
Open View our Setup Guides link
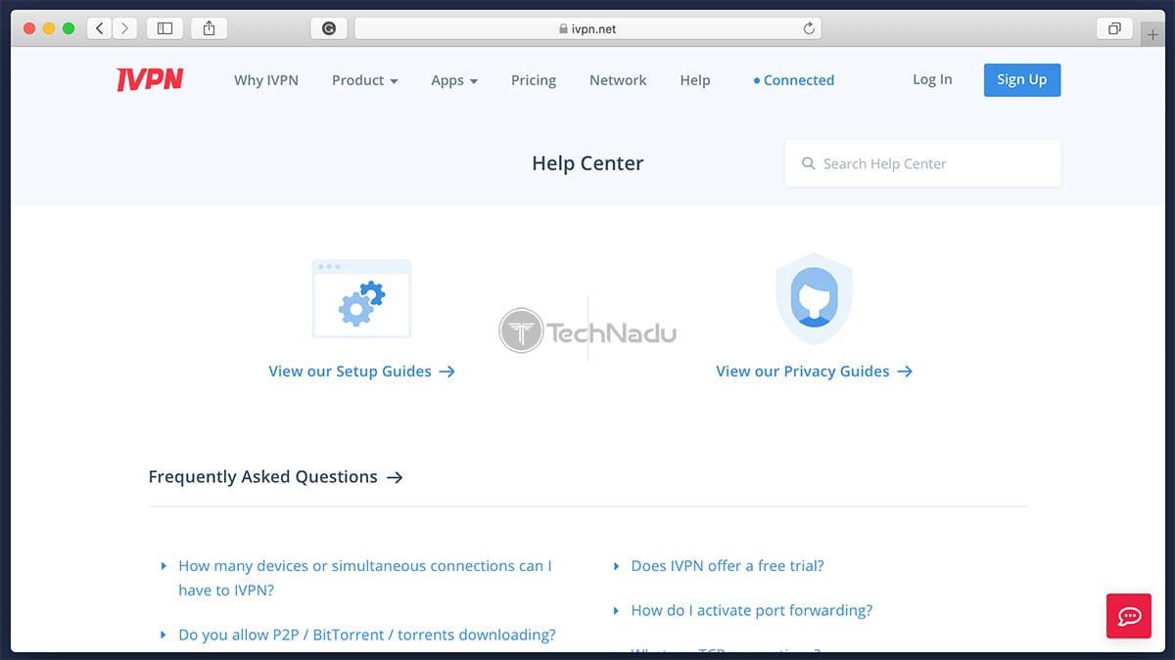[362, 372]
